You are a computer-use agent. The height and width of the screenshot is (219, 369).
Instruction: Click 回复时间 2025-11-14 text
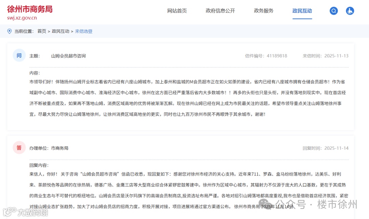[x=326, y=148]
